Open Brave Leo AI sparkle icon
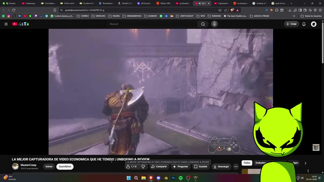This screenshot has height=182, width=324. (x=310, y=10)
